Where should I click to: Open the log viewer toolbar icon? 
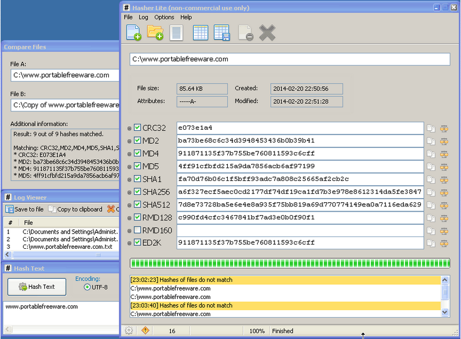point(177,32)
